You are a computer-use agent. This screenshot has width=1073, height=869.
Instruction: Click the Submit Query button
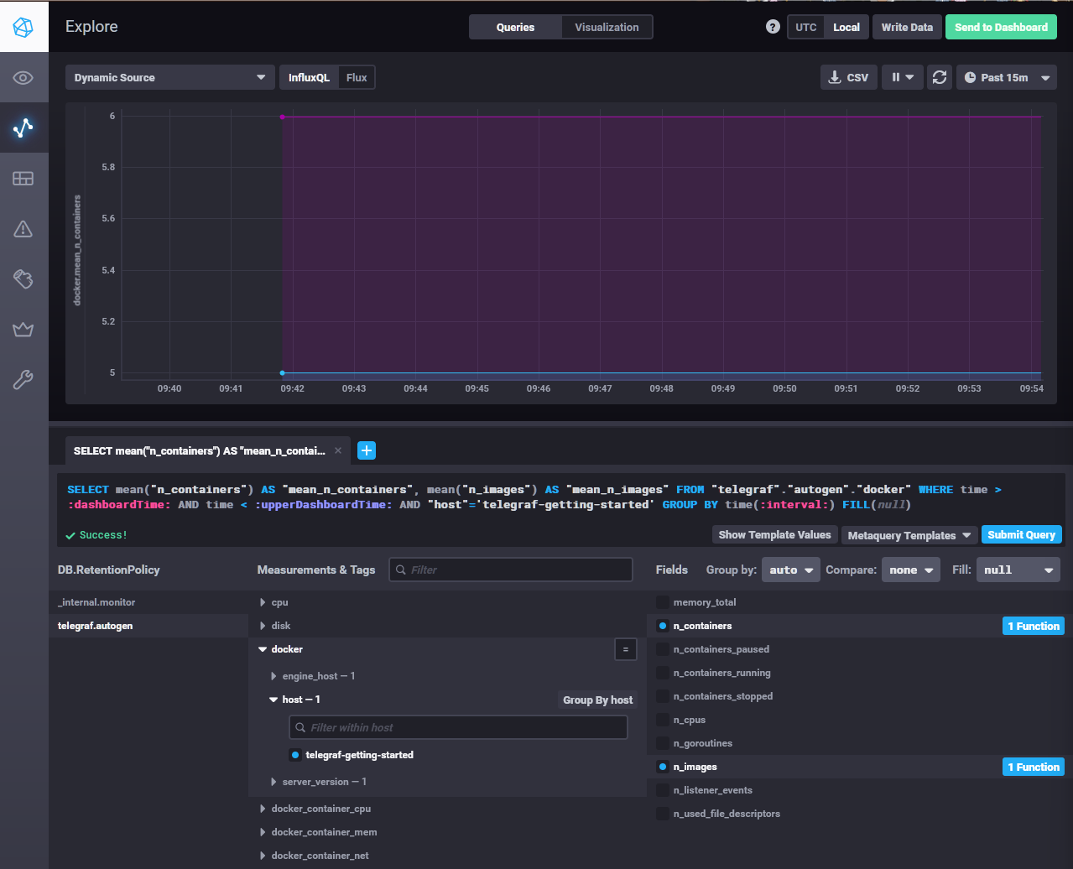coord(1021,534)
